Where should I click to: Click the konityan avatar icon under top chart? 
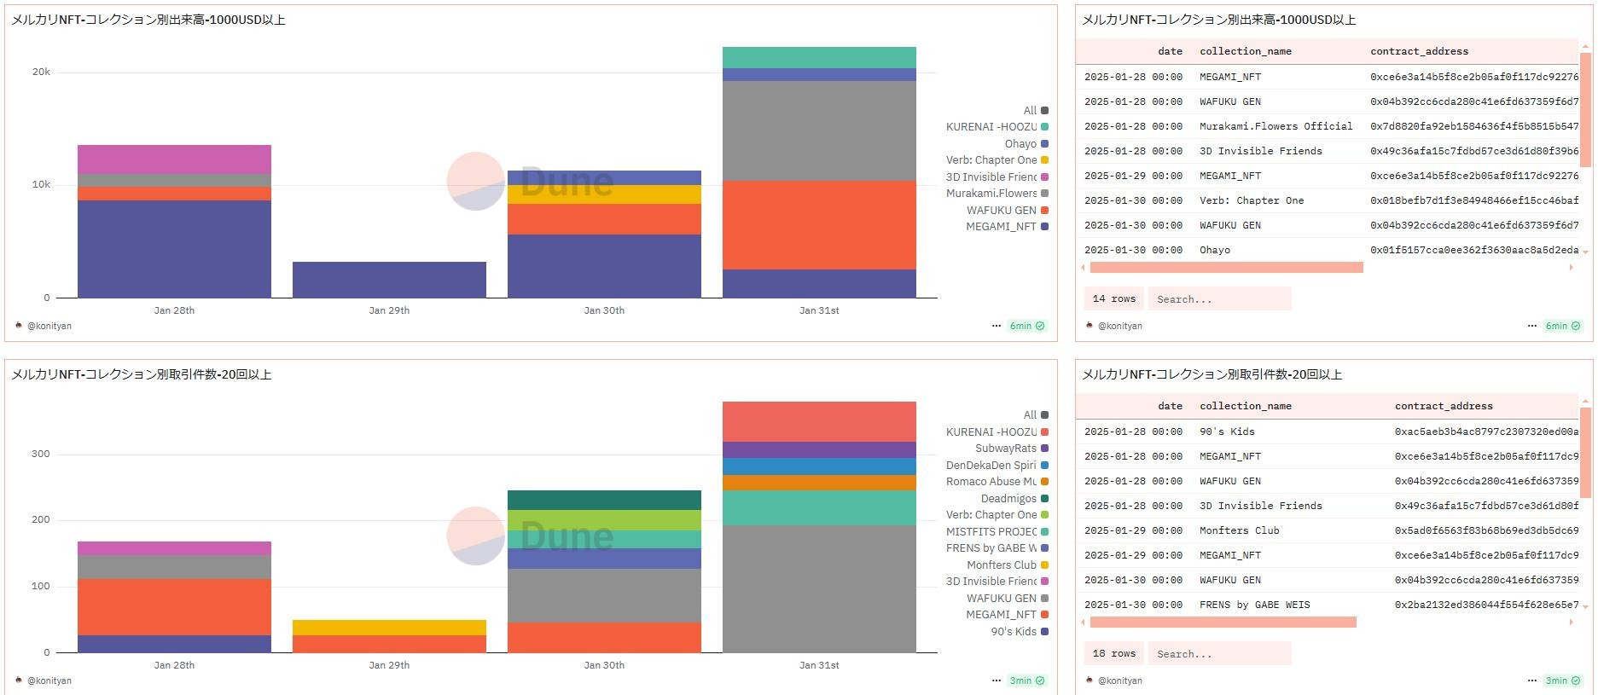click(x=19, y=325)
